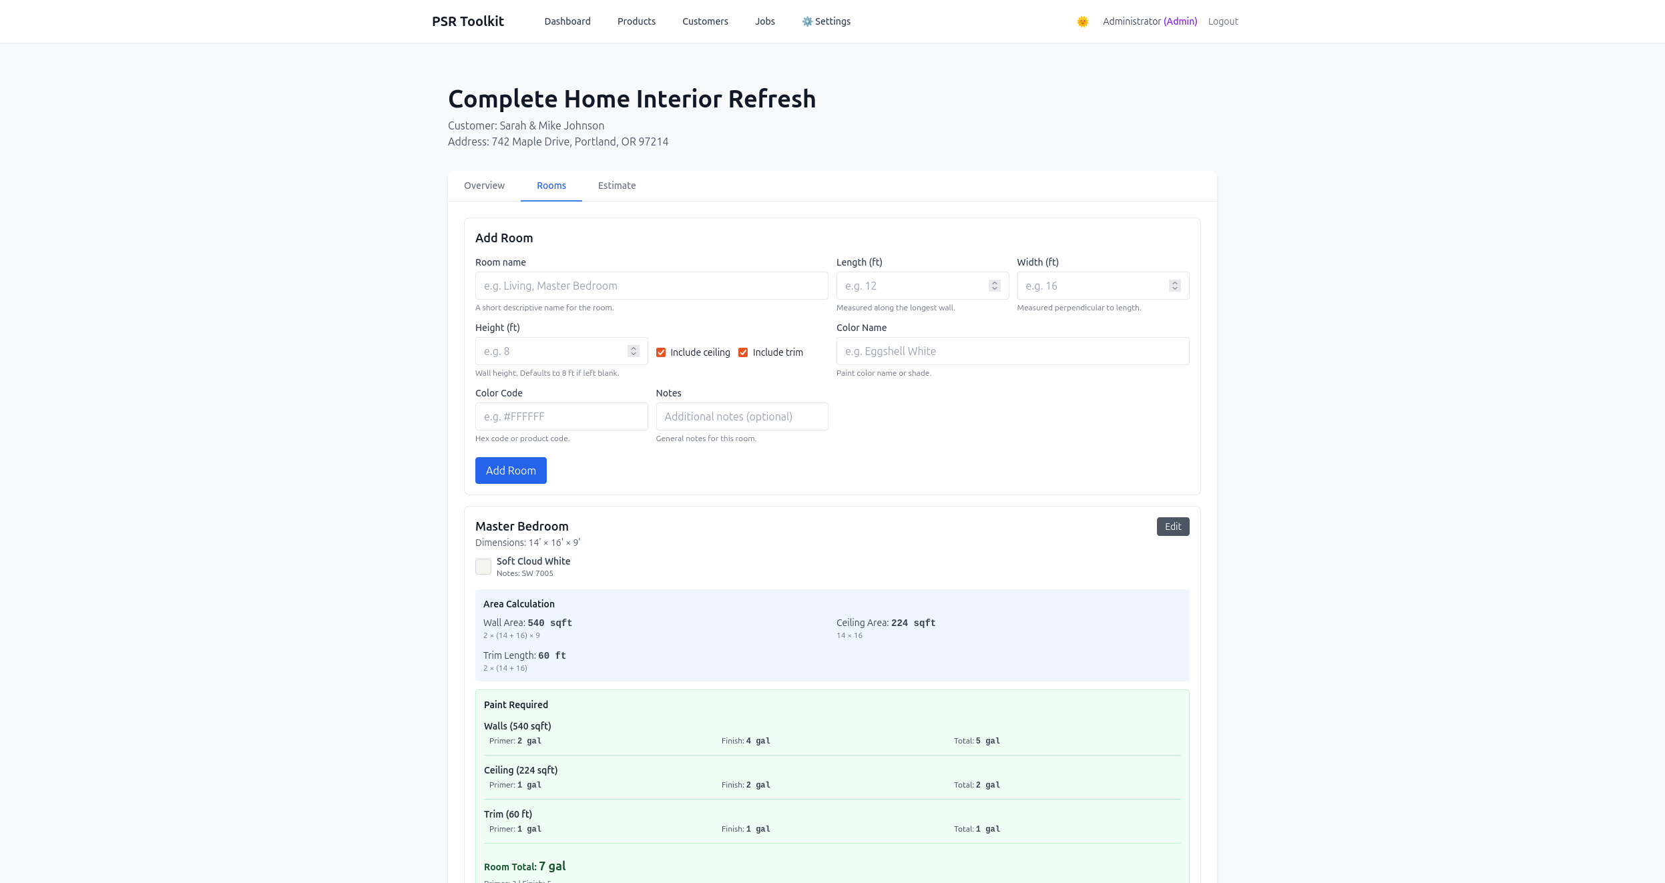Image resolution: width=1665 pixels, height=883 pixels.
Task: Click 'Ceiling Area: 224 sqft' value
Action: pyautogui.click(x=886, y=623)
